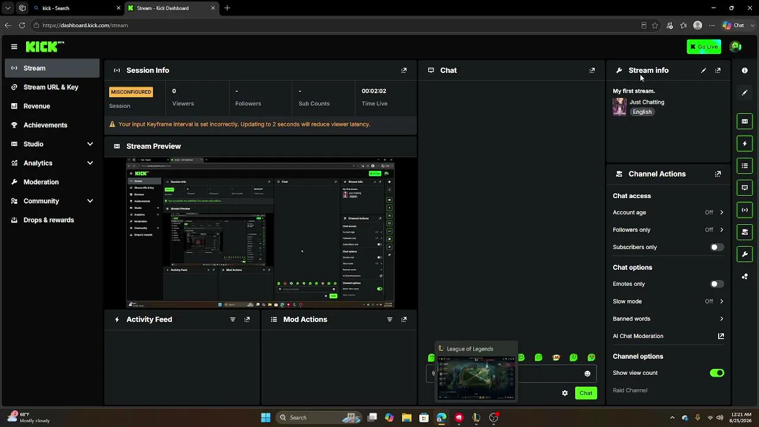The height and width of the screenshot is (427, 759).
Task: Open the Windows Start menu
Action: tap(266, 418)
